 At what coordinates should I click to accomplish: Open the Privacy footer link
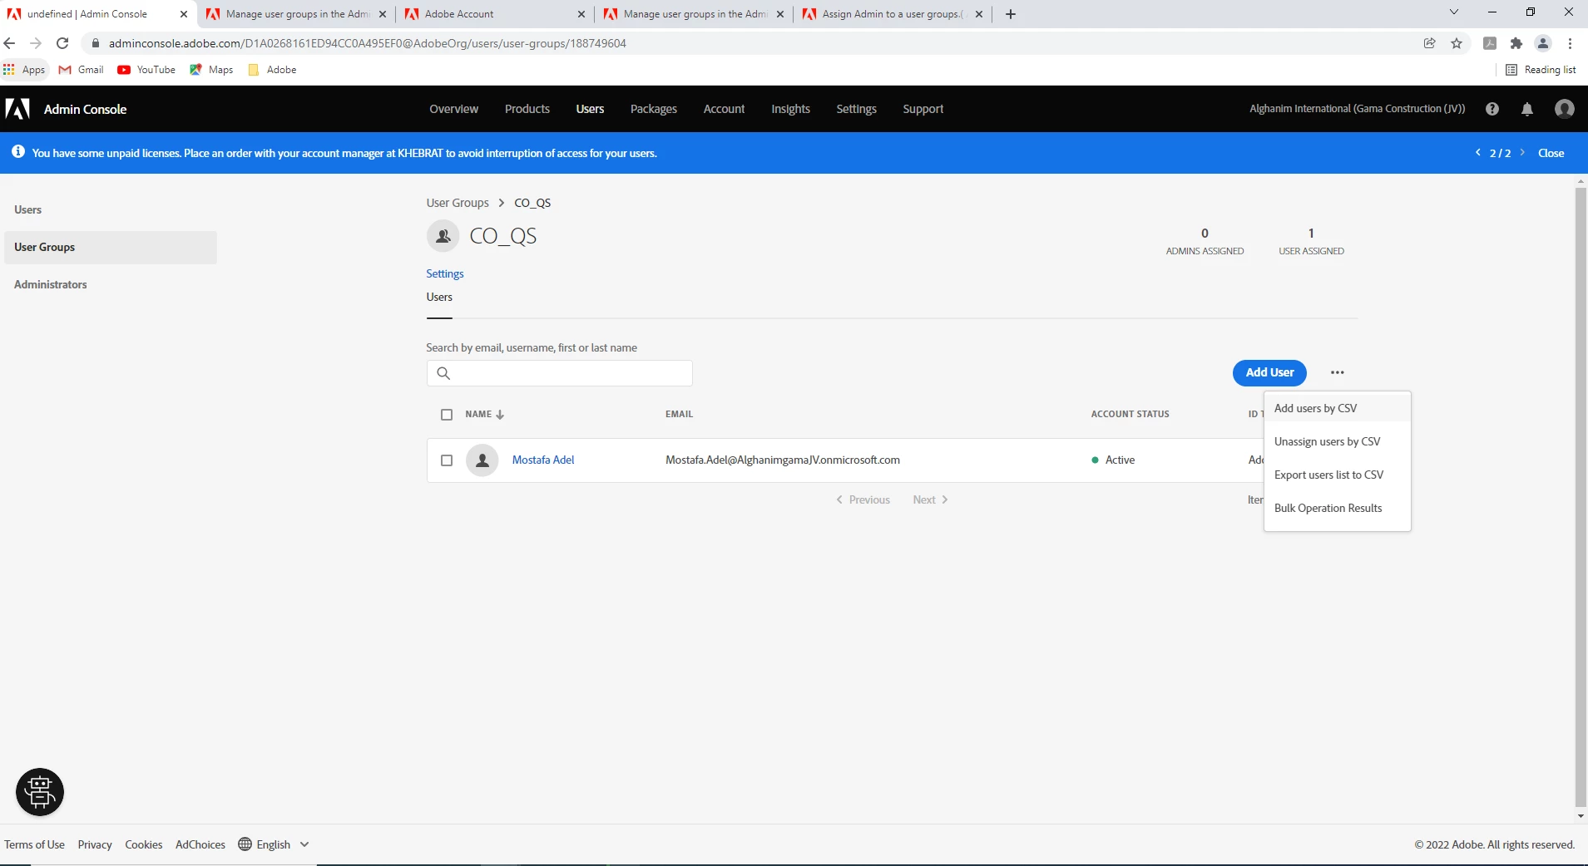click(x=95, y=844)
